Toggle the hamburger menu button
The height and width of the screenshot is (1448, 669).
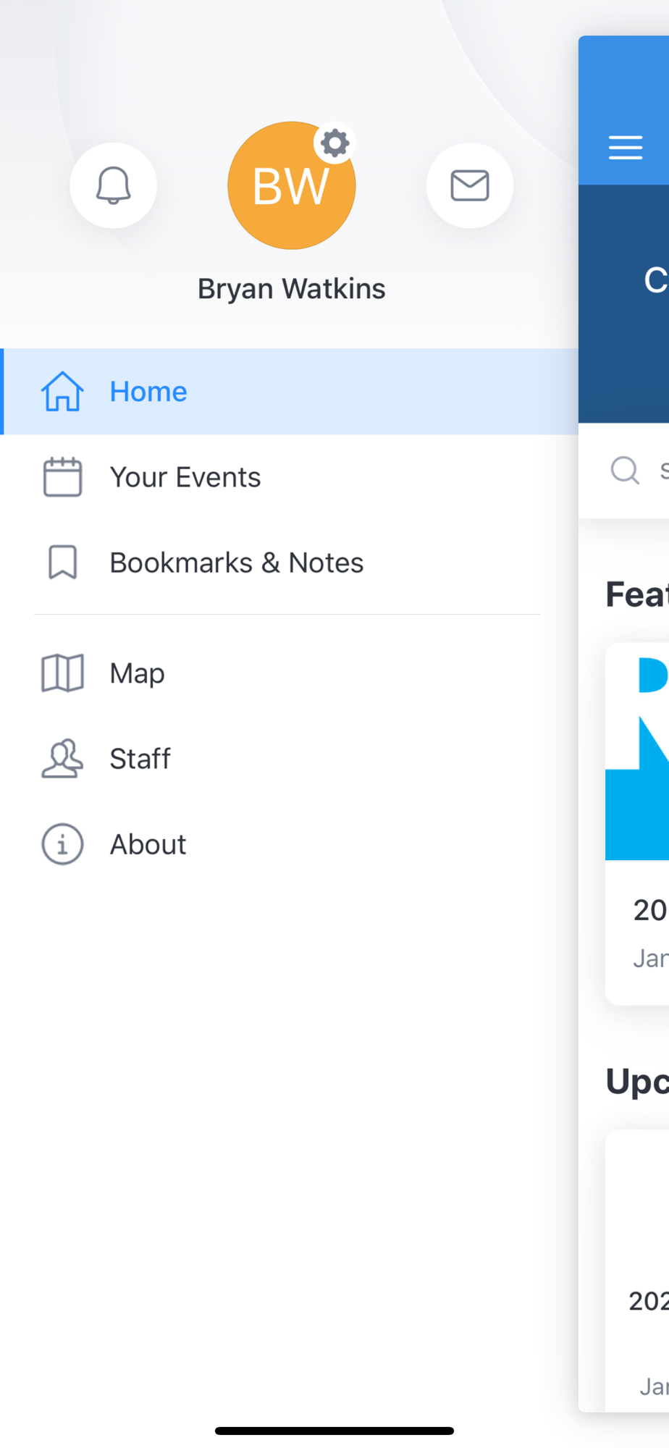point(626,148)
